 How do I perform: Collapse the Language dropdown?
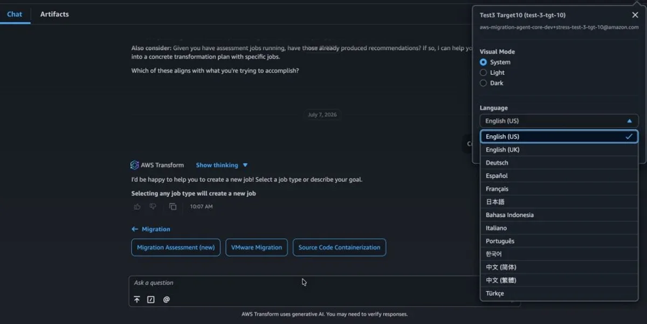tap(559, 121)
